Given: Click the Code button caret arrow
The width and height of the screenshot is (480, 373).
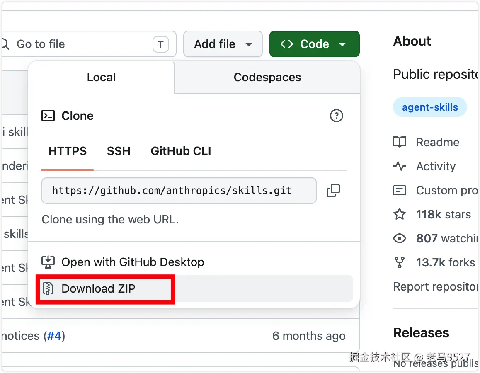Looking at the screenshot, I should (x=342, y=45).
